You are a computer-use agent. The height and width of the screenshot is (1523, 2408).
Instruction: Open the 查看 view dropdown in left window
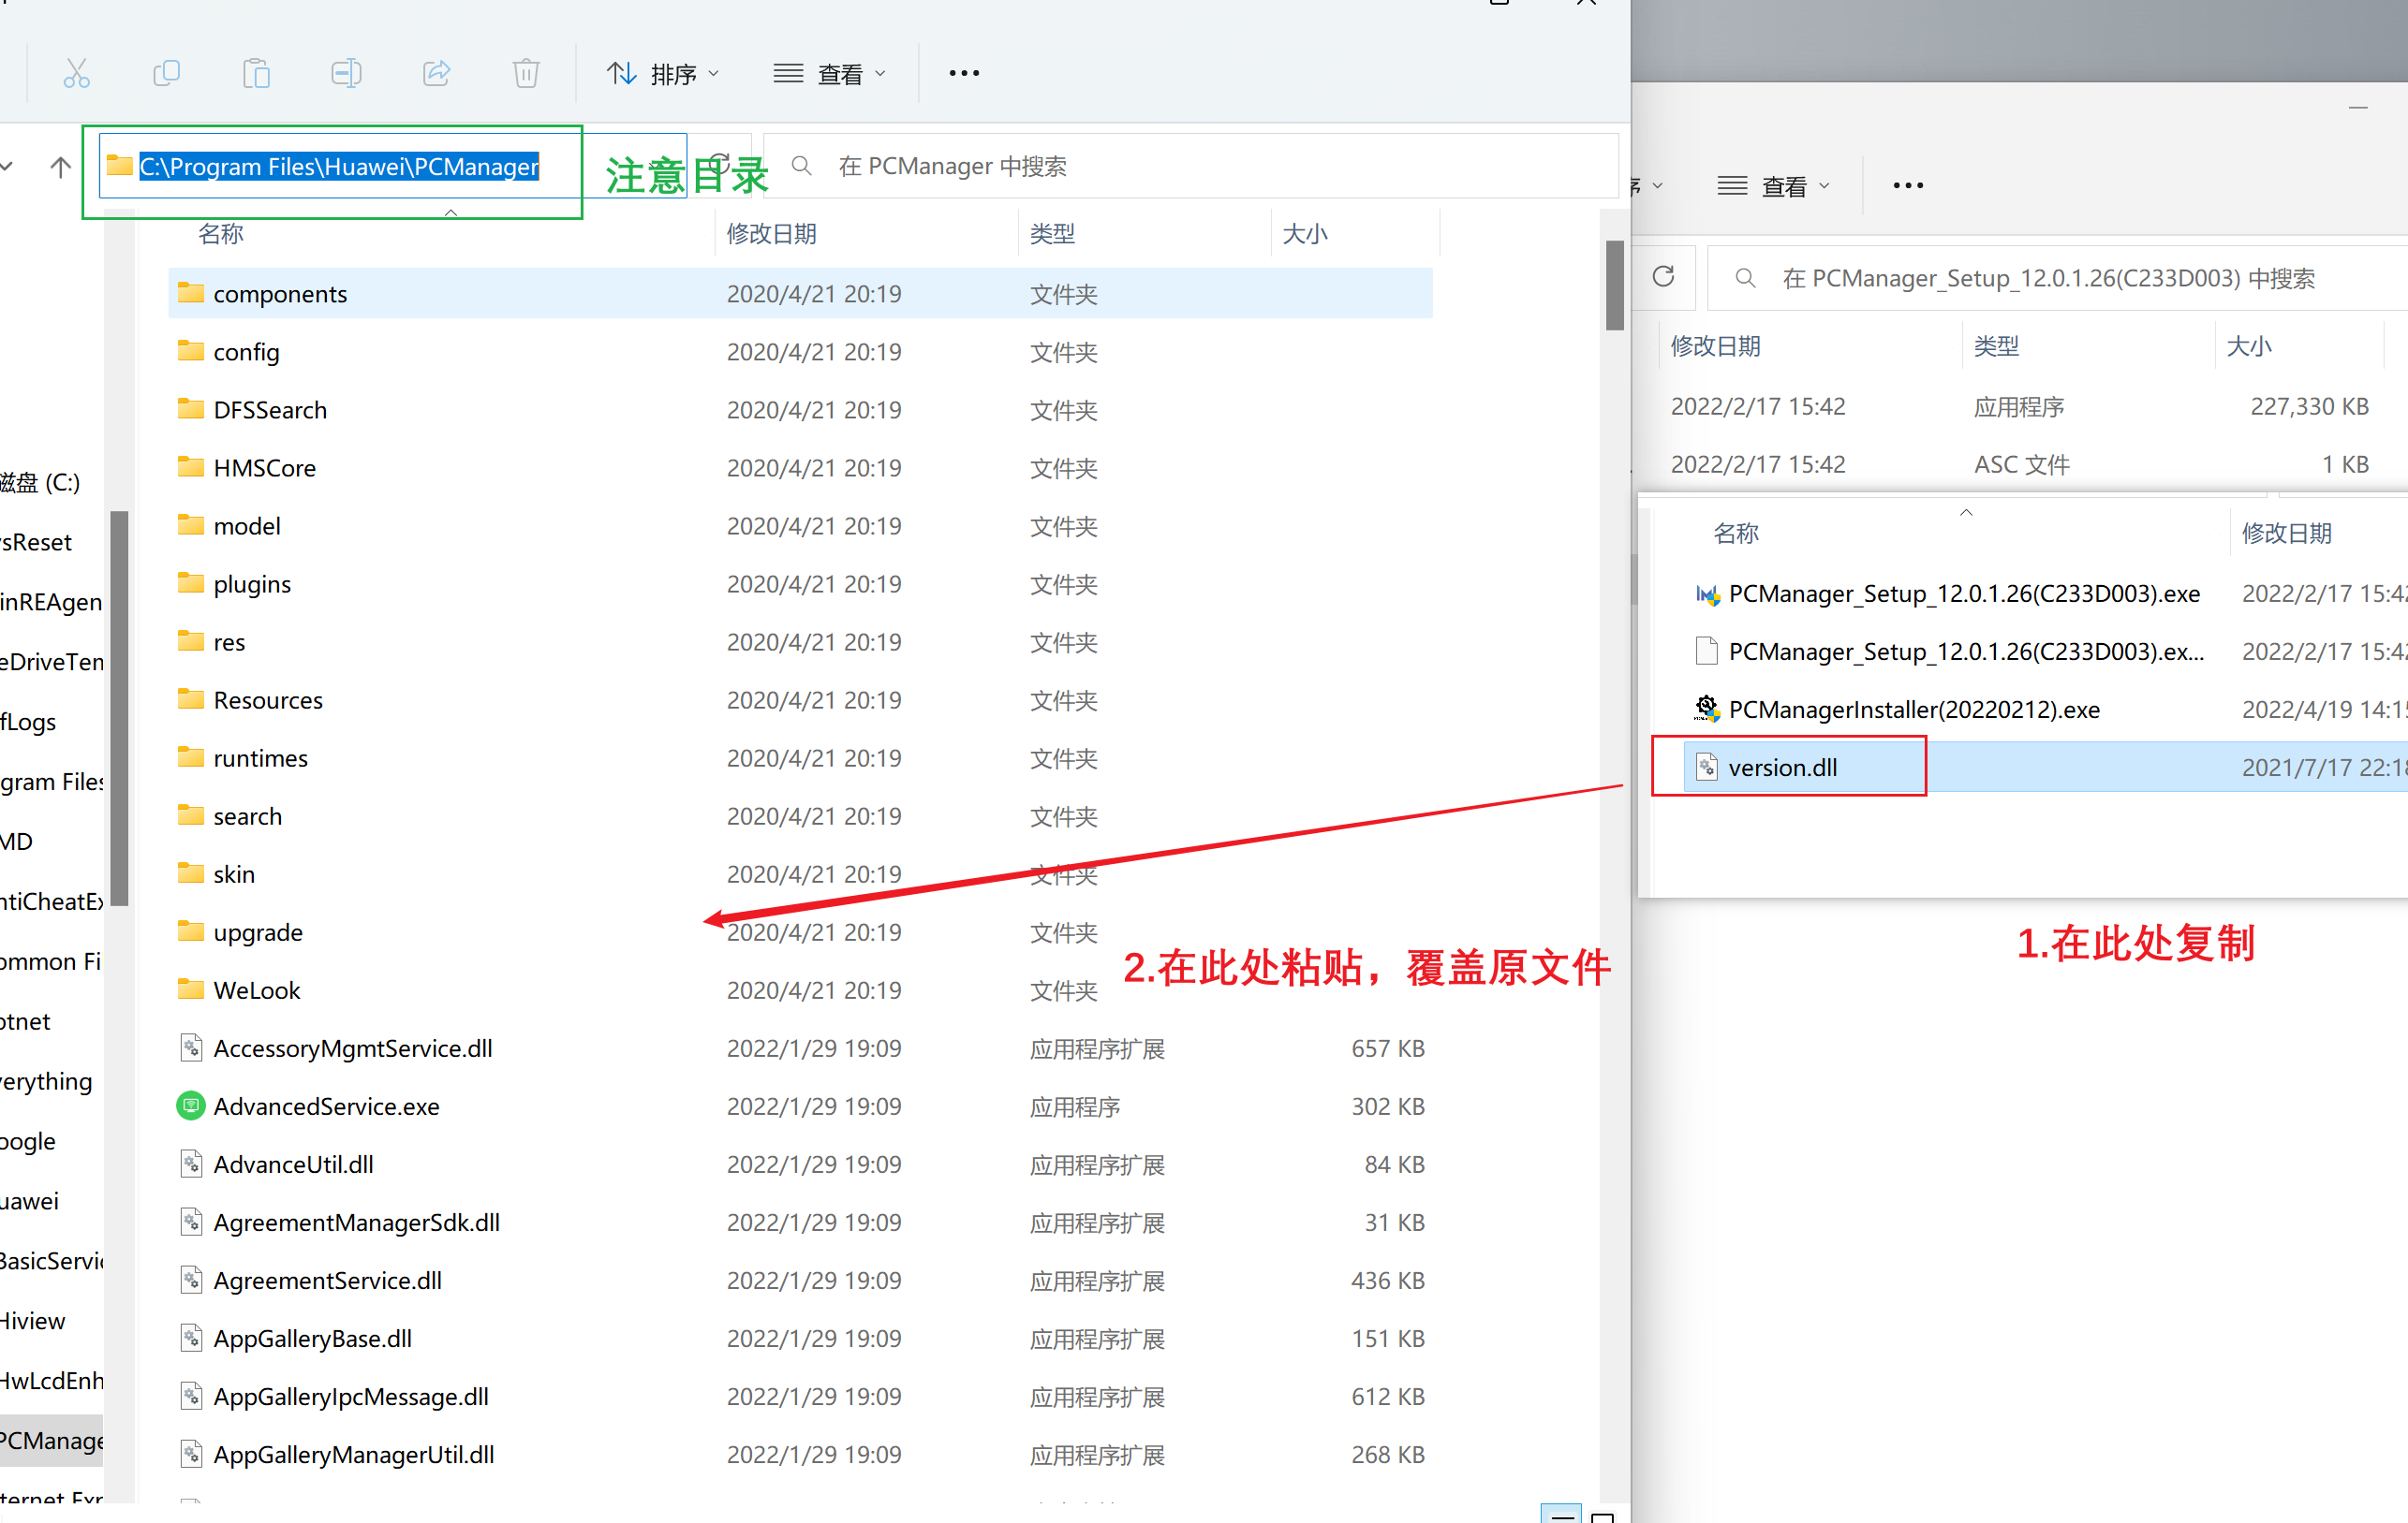tap(830, 74)
